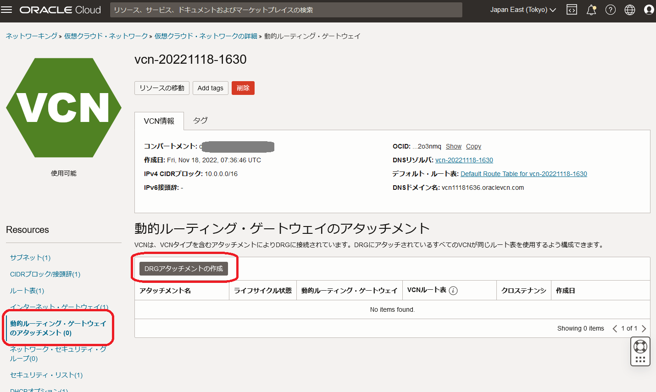The height and width of the screenshot is (392, 656).
Task: Select the VCN情報 tab
Action: coord(159,120)
